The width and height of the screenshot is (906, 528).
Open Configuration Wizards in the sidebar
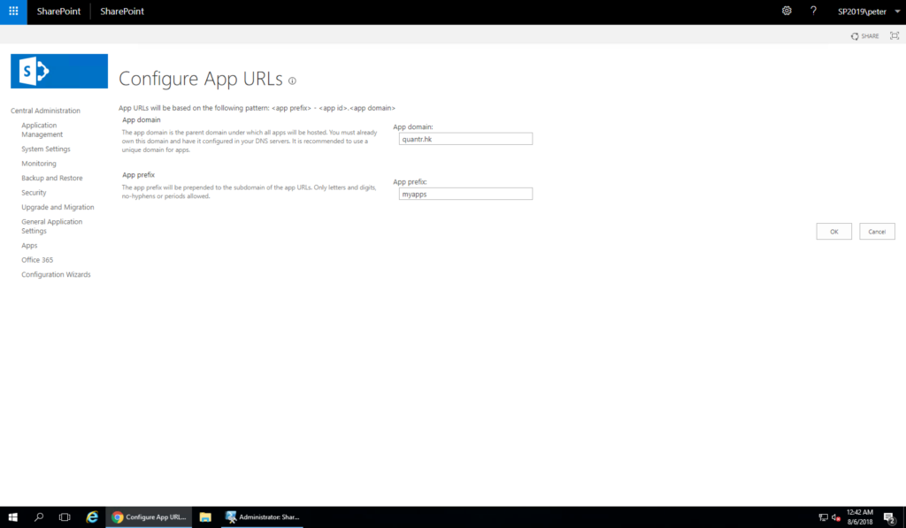[x=56, y=274]
